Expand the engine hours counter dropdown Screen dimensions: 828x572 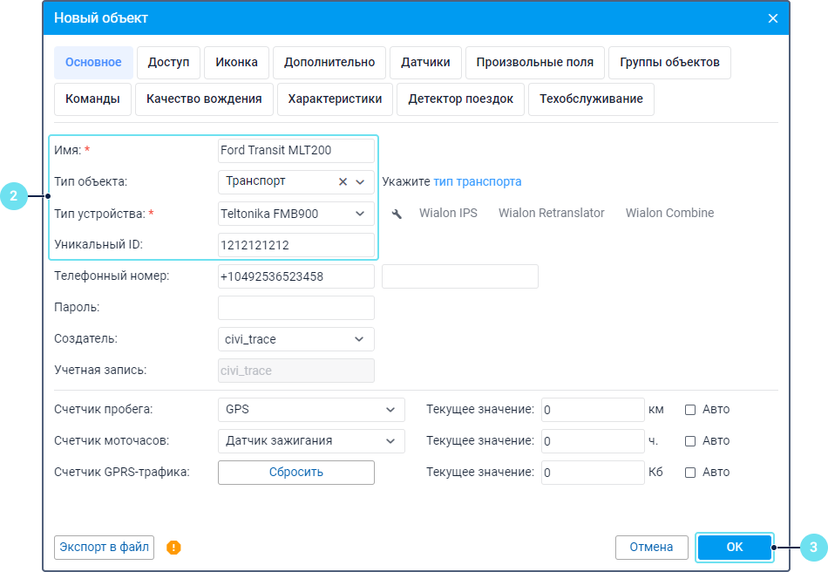click(x=390, y=441)
